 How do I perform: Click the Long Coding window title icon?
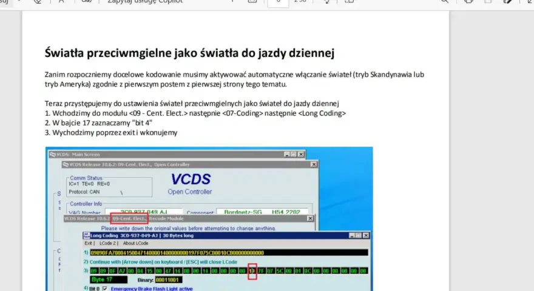pos(87,235)
